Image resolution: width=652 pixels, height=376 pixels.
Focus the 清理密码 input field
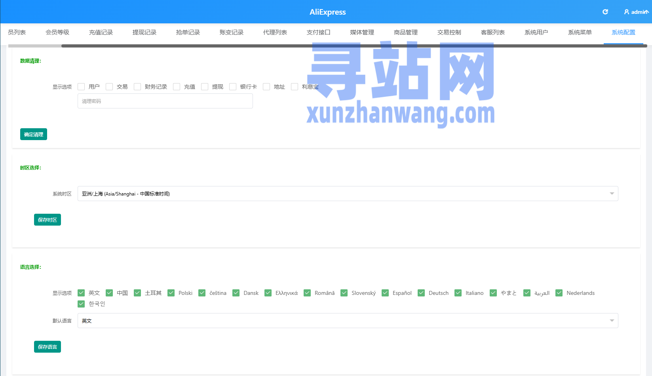[165, 101]
